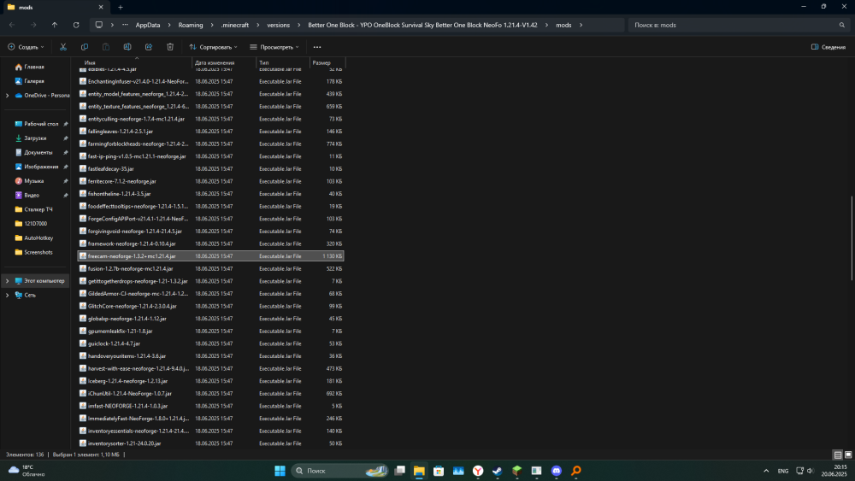855x481 pixels.
Task: Open Галерея in navigation pane
Action: [34, 81]
